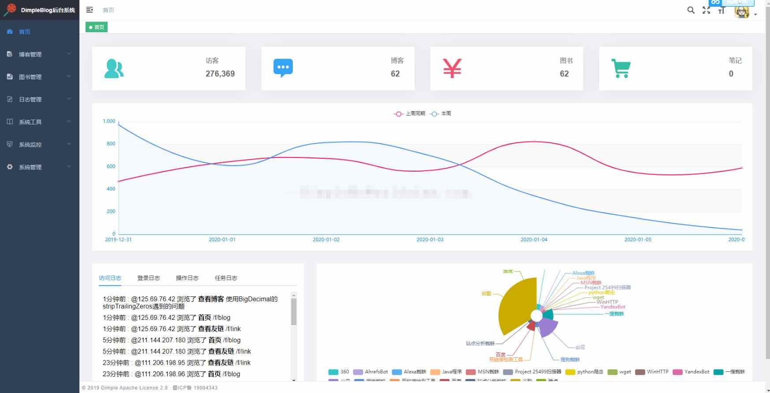Click the 2020-01-04 peak point on red line
This screenshot has width=770, height=393.
click(534, 142)
